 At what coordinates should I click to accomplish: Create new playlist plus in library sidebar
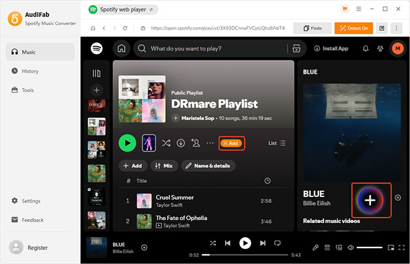[97, 90]
